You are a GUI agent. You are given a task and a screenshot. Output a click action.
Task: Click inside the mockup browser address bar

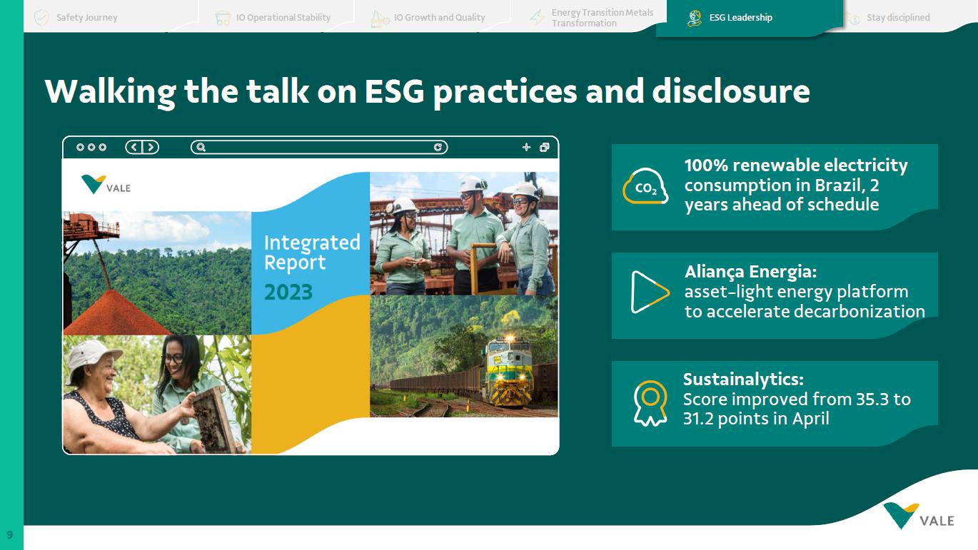[319, 148]
